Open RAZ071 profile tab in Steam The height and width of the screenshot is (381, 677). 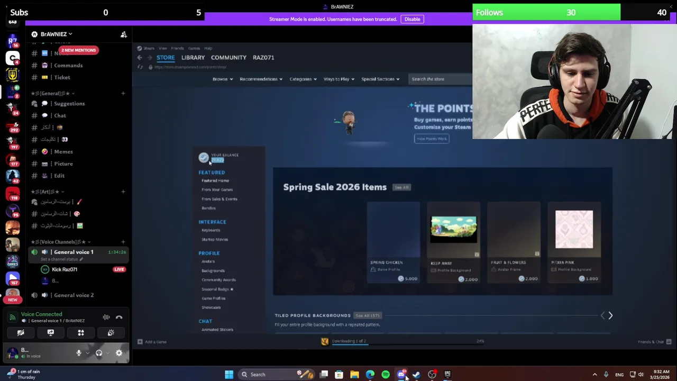pos(263,57)
